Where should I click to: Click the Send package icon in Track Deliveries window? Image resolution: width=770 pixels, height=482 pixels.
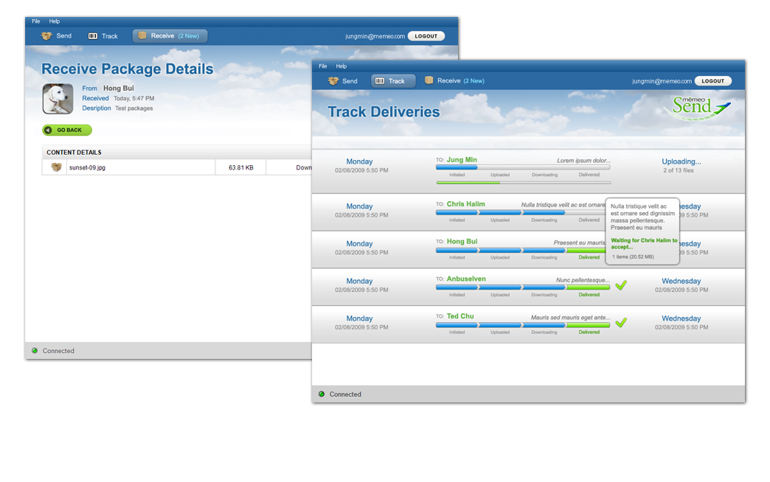click(333, 81)
